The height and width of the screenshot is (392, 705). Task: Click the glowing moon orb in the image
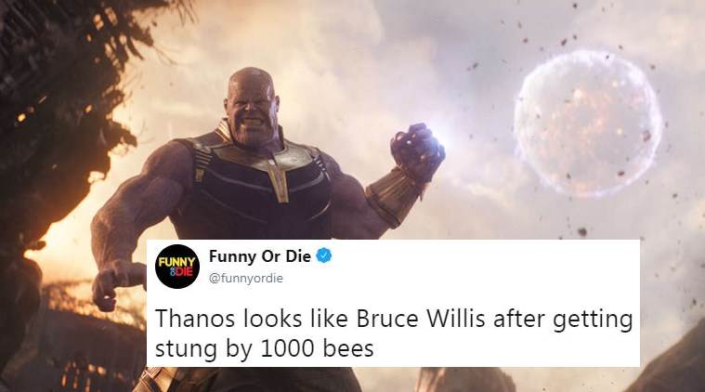(587, 124)
